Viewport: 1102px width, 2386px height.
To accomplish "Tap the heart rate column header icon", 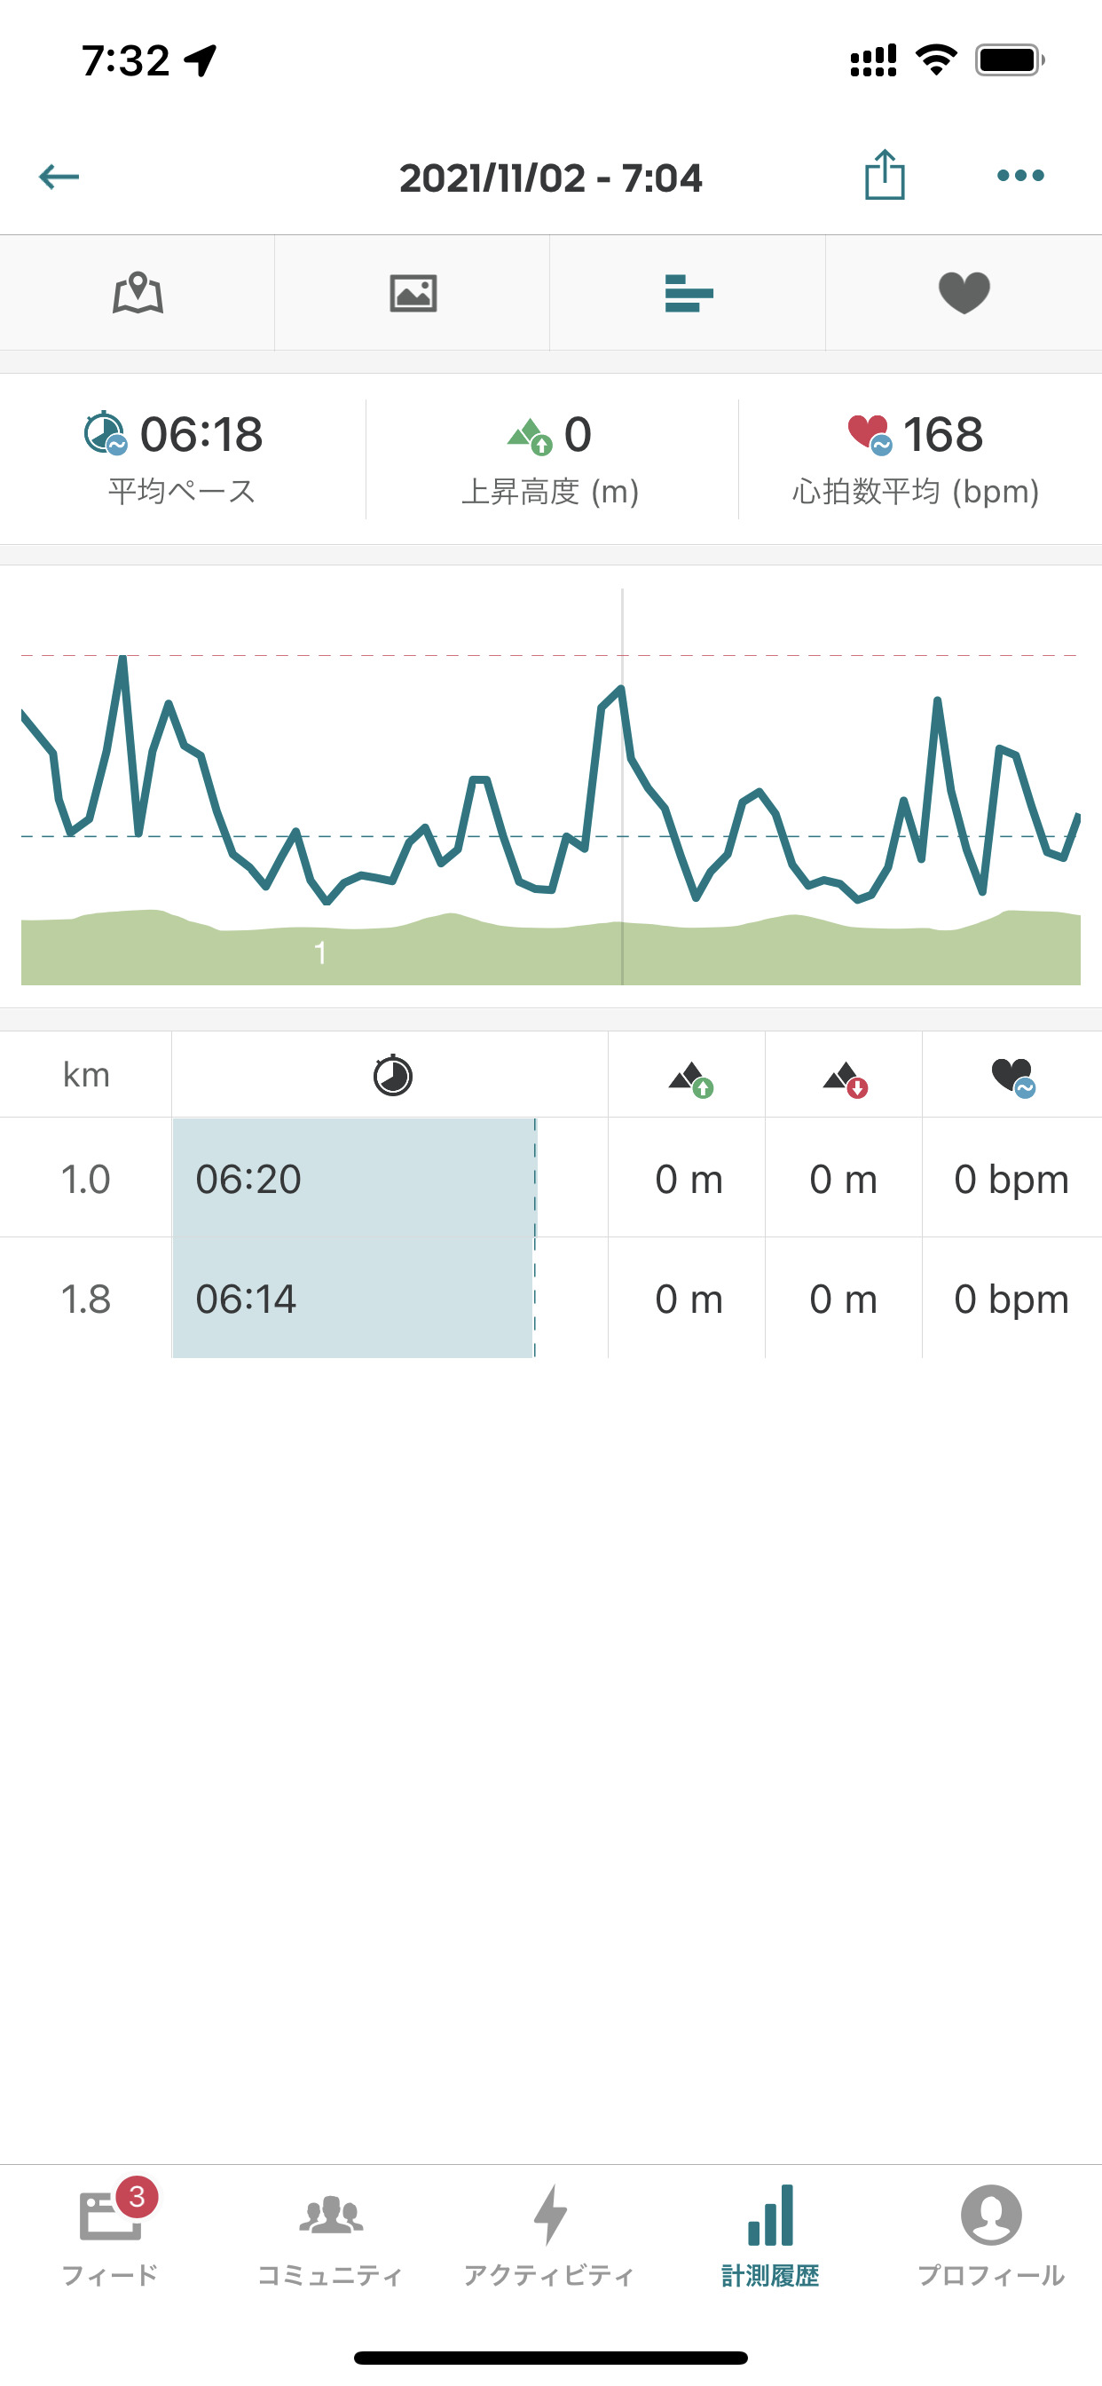I will click(x=1012, y=1078).
